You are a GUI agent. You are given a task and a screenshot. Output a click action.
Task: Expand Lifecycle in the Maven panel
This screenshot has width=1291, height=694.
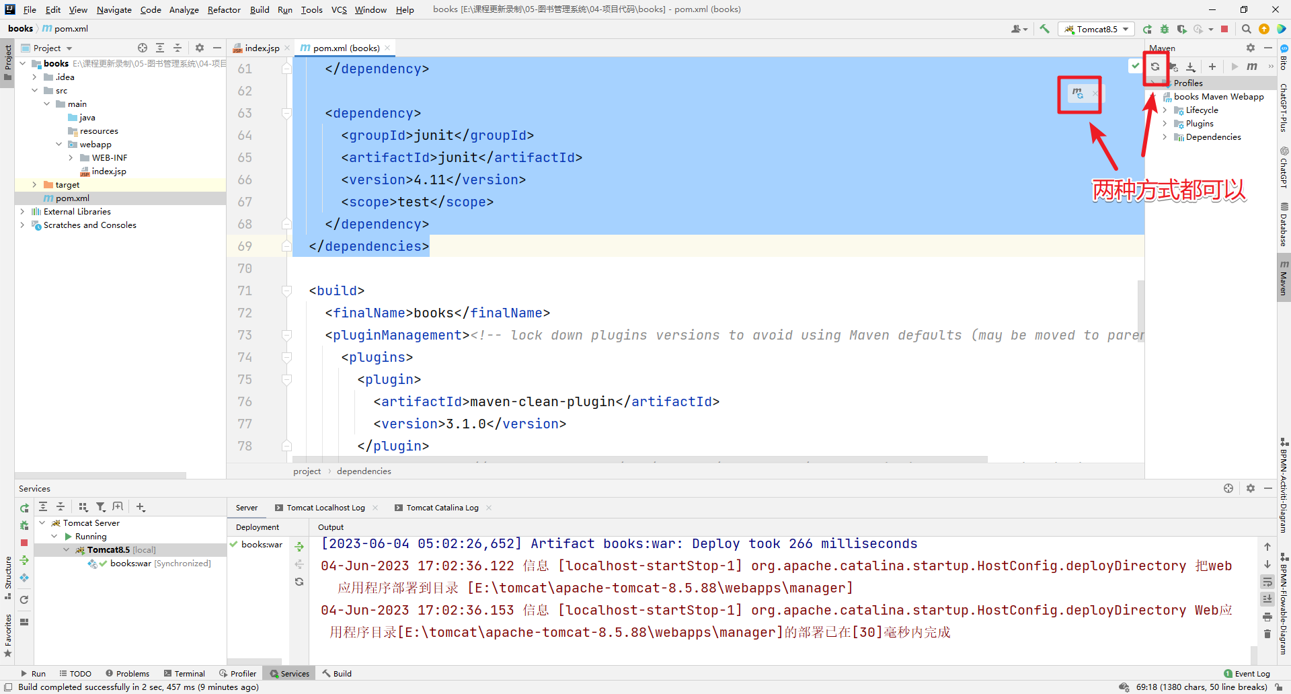pyautogui.click(x=1165, y=110)
